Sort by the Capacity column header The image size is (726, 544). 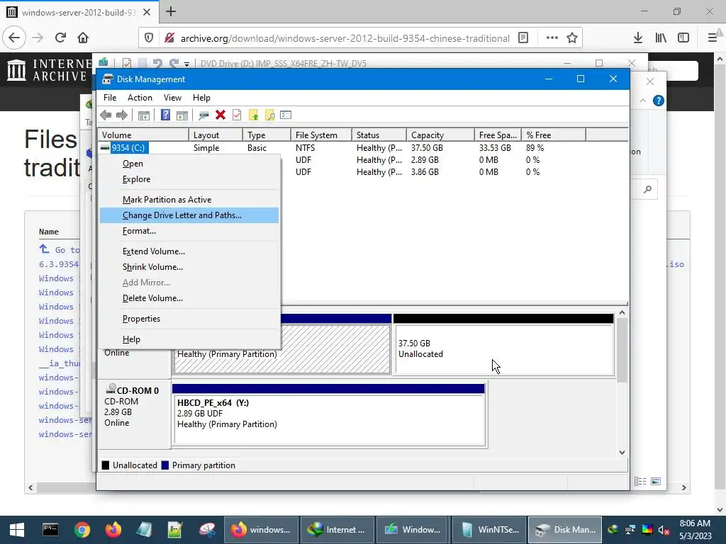point(440,135)
